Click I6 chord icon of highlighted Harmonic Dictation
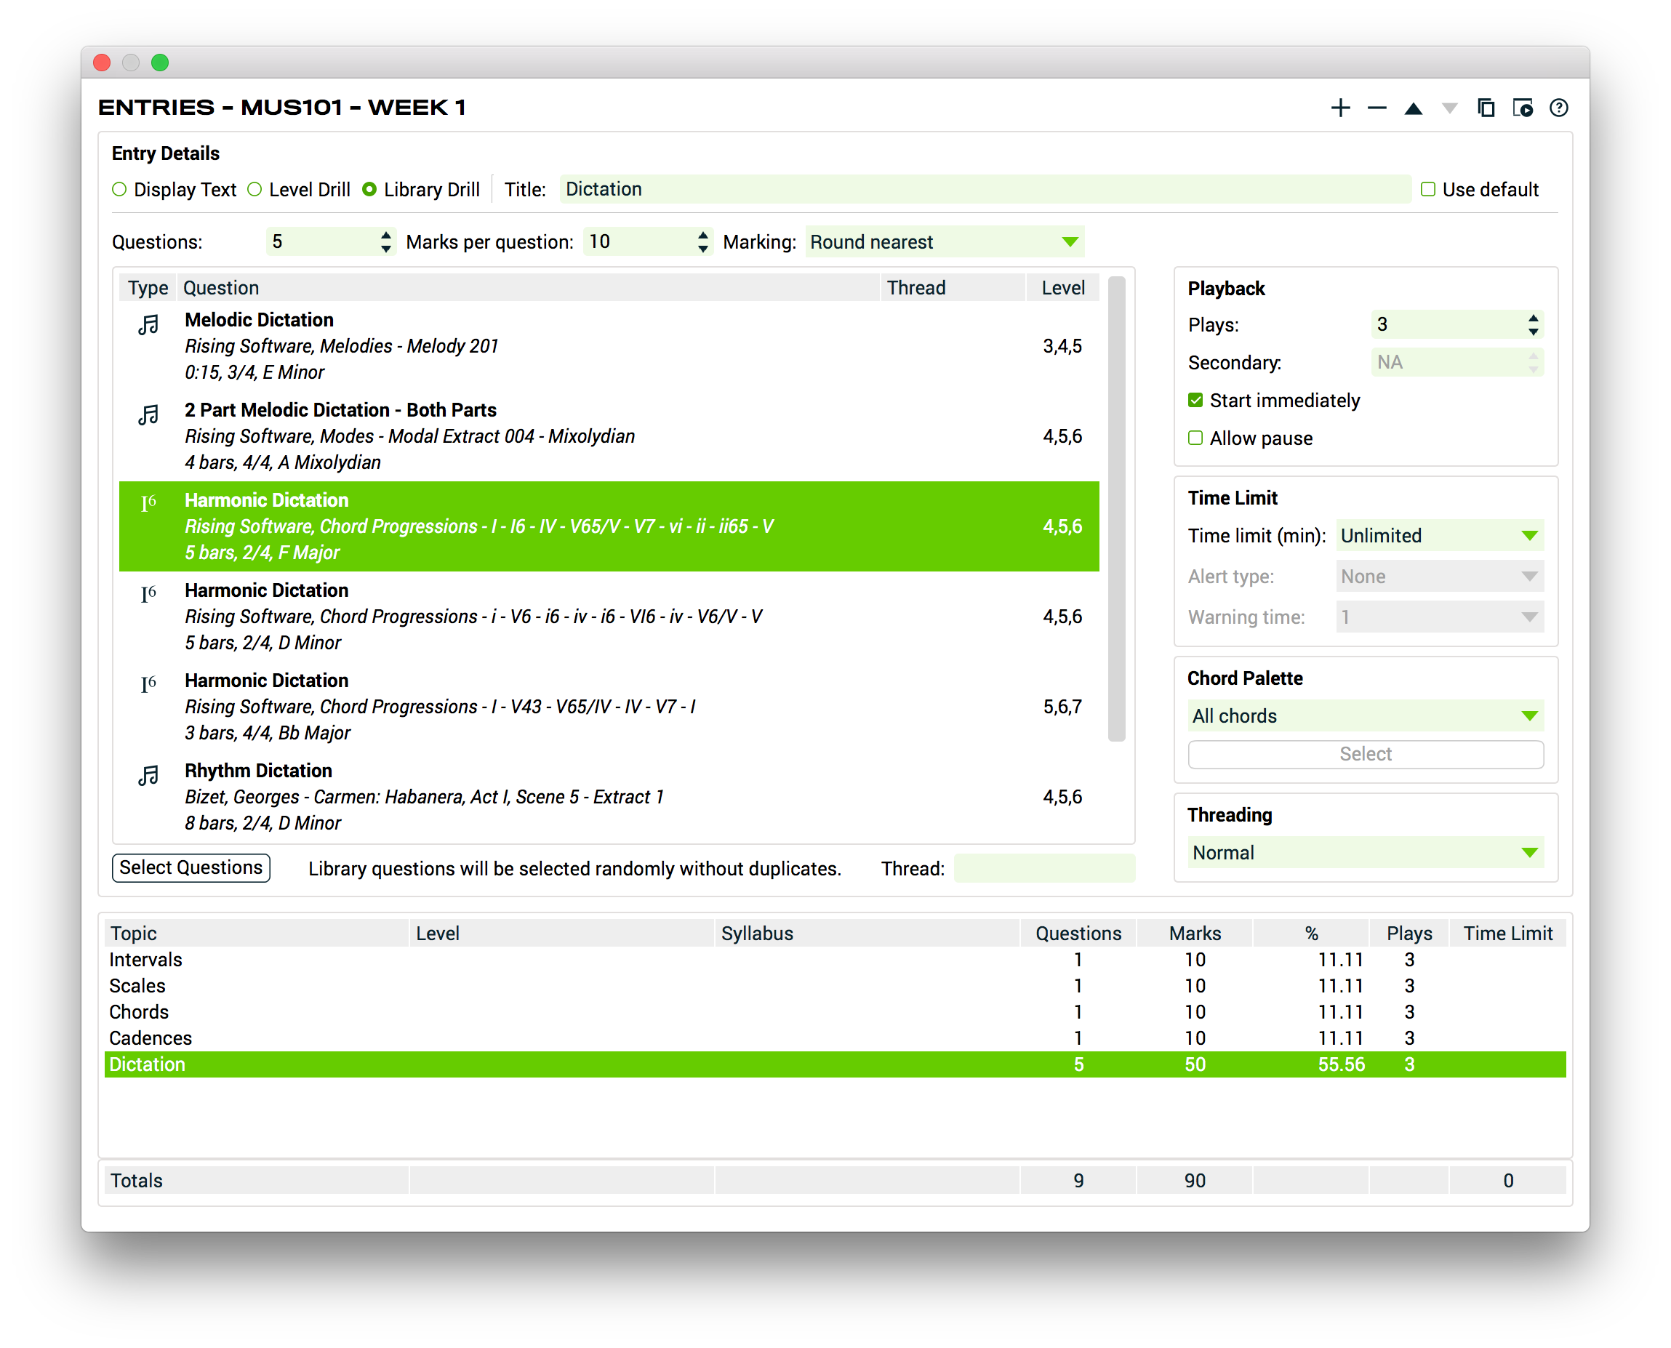 (148, 503)
